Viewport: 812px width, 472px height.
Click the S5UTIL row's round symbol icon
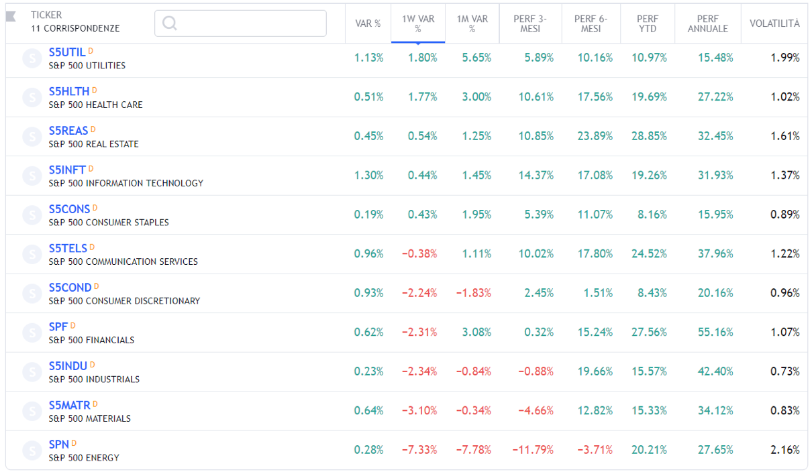32,58
